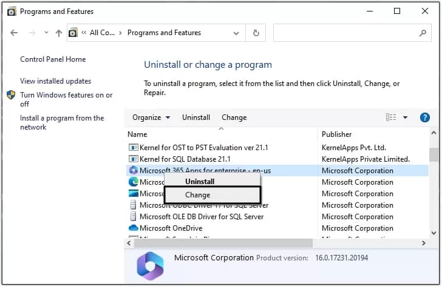Open View installed updates link
Screen dimensions: 442x287
click(55, 81)
